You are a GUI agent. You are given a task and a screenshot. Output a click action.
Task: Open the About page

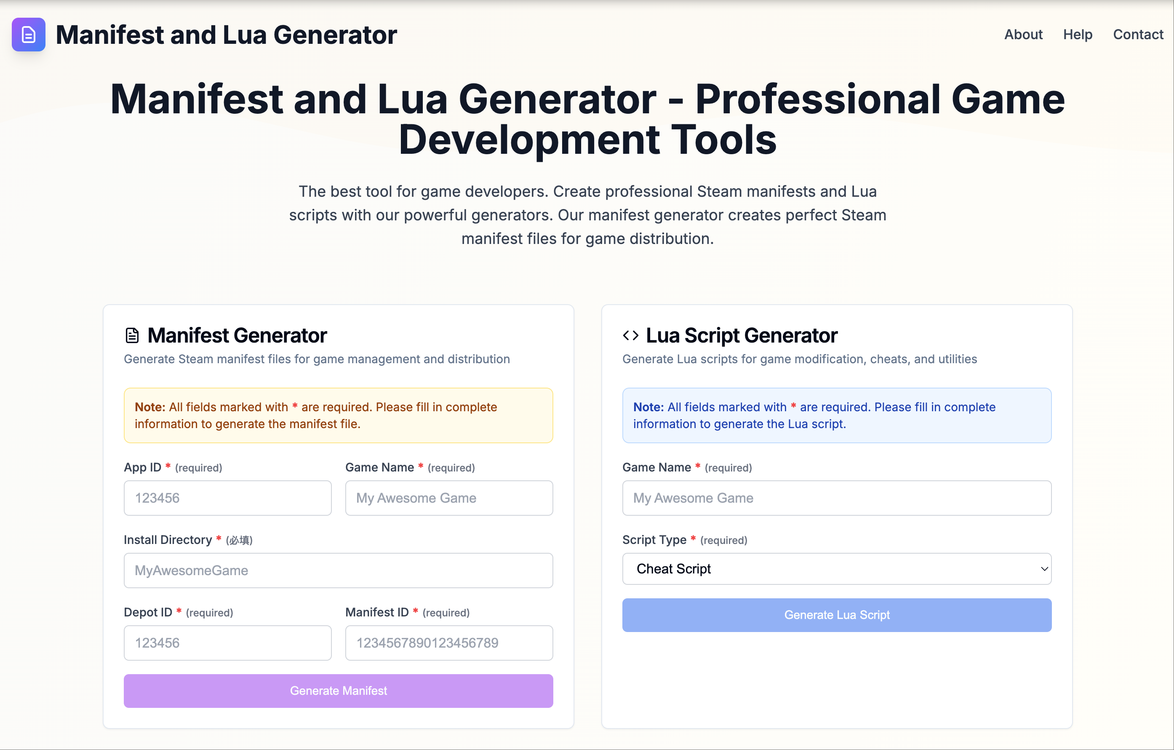coord(1023,35)
